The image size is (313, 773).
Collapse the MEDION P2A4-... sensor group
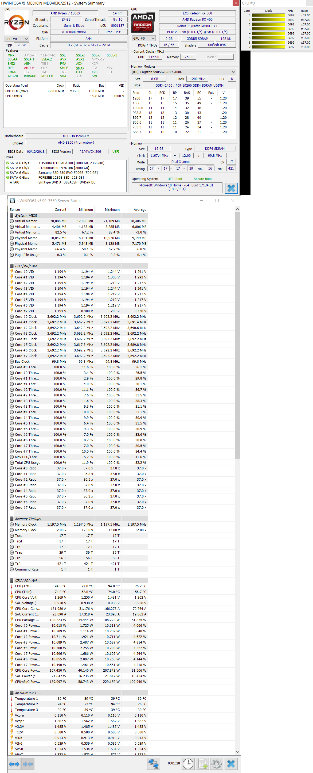12,693
